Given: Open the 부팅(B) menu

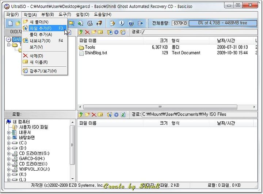Looking at the screenshot, I should pos(47,15).
